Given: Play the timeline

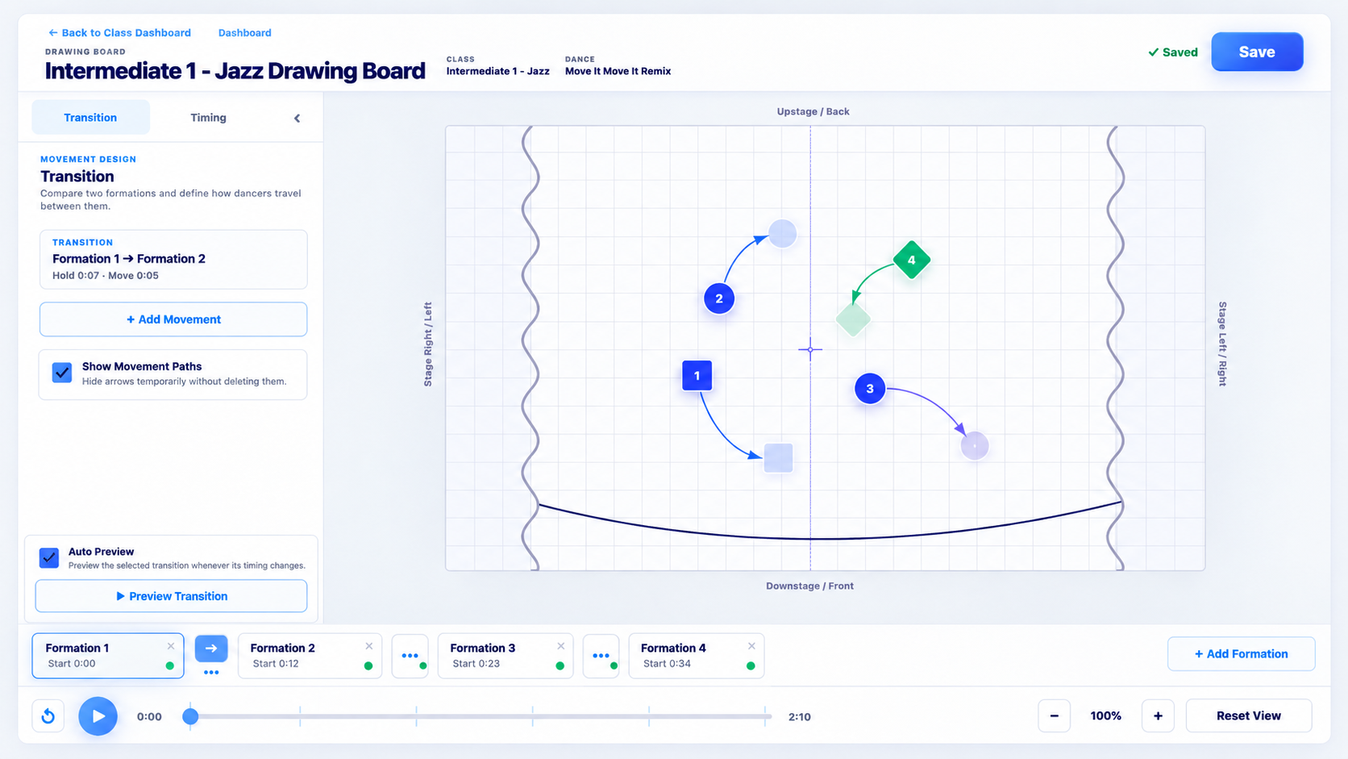Looking at the screenshot, I should [98, 716].
